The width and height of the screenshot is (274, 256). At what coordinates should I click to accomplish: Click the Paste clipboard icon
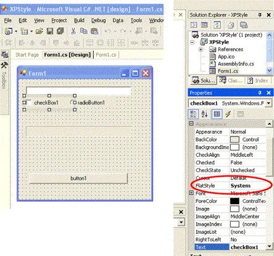[94, 31]
